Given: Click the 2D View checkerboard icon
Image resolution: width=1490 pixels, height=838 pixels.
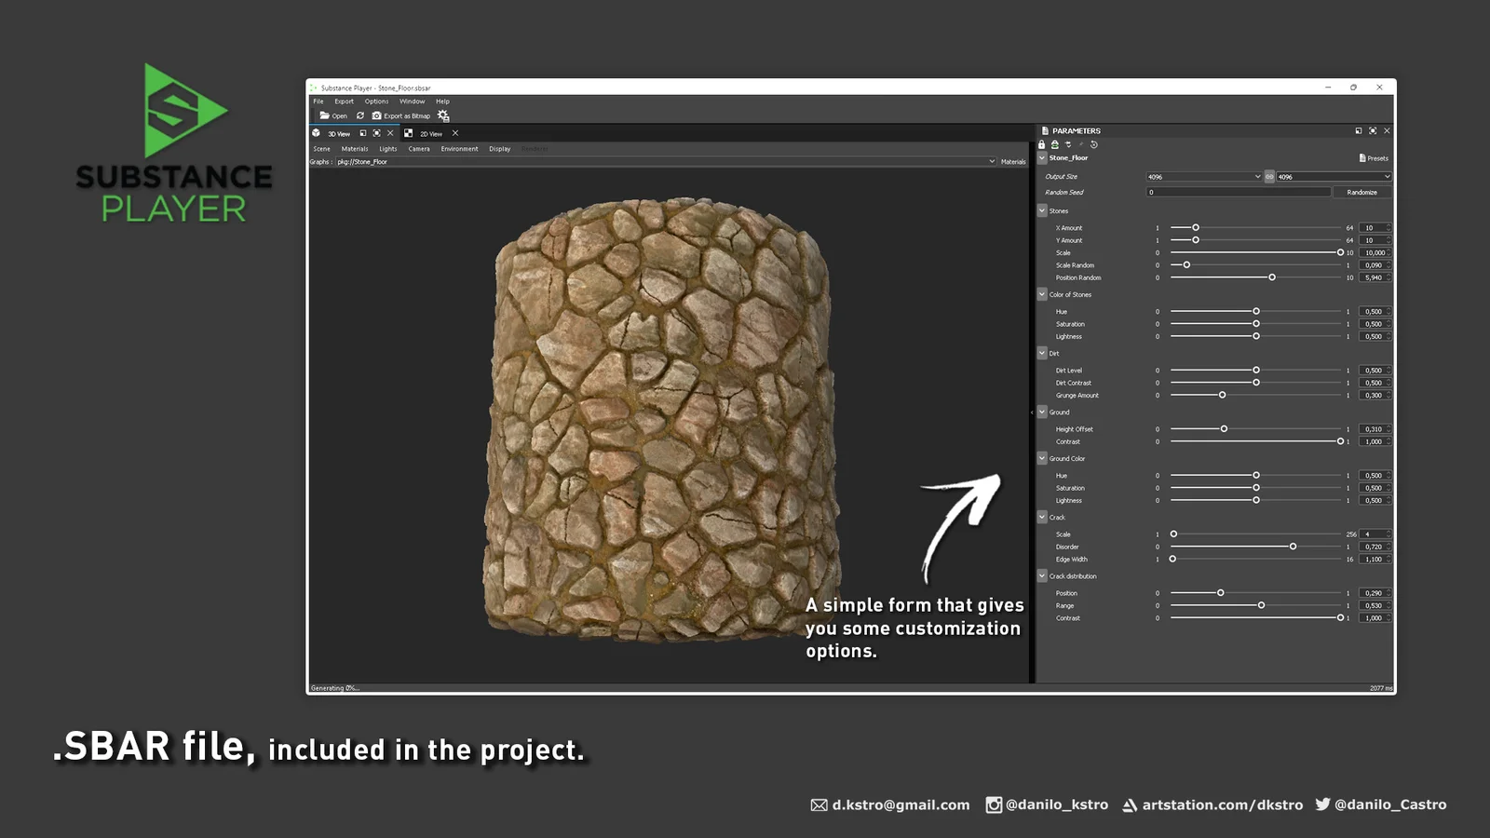Looking at the screenshot, I should (411, 133).
